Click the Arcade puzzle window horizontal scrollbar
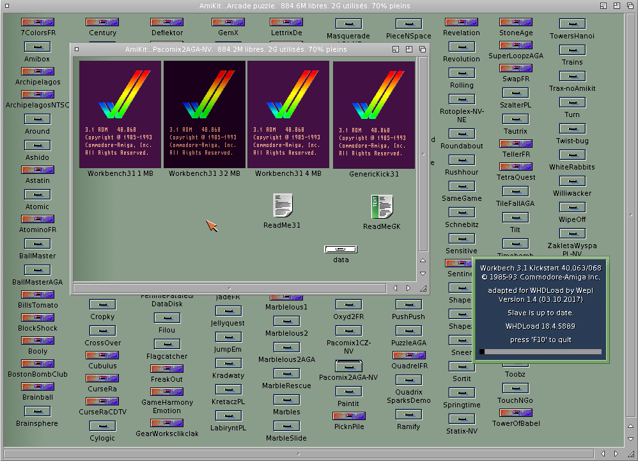 (299, 454)
